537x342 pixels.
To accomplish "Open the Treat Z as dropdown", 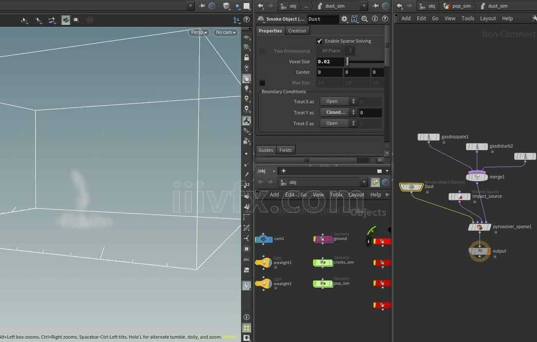I will pos(339,123).
